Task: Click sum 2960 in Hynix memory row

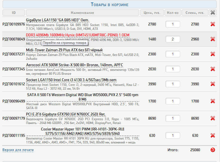Action: (195, 39)
